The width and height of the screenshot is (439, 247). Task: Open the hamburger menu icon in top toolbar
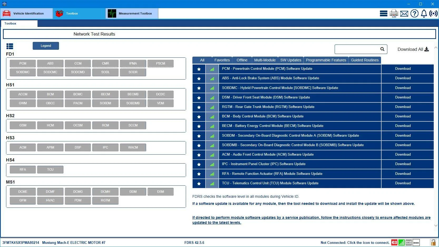[x=383, y=13]
